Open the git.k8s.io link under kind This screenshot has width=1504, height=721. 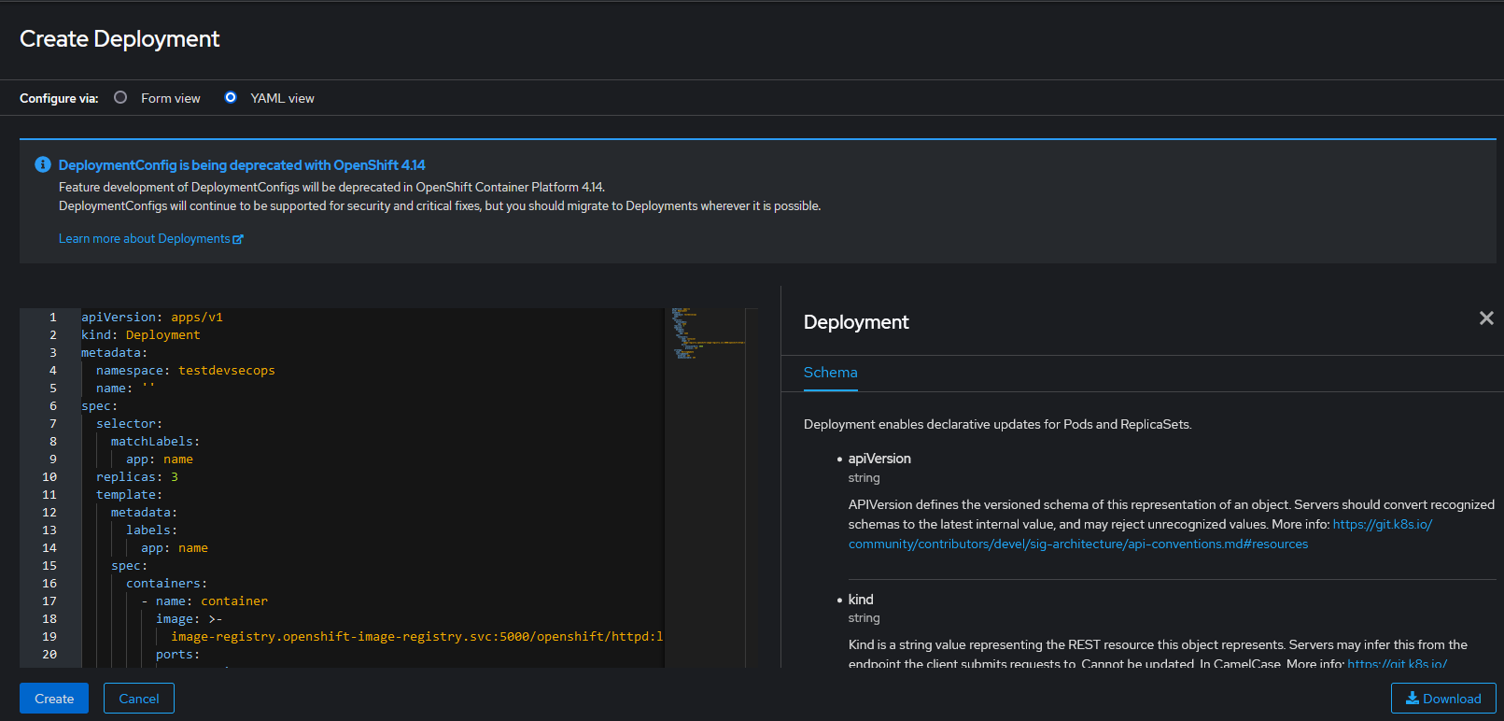(1397, 664)
